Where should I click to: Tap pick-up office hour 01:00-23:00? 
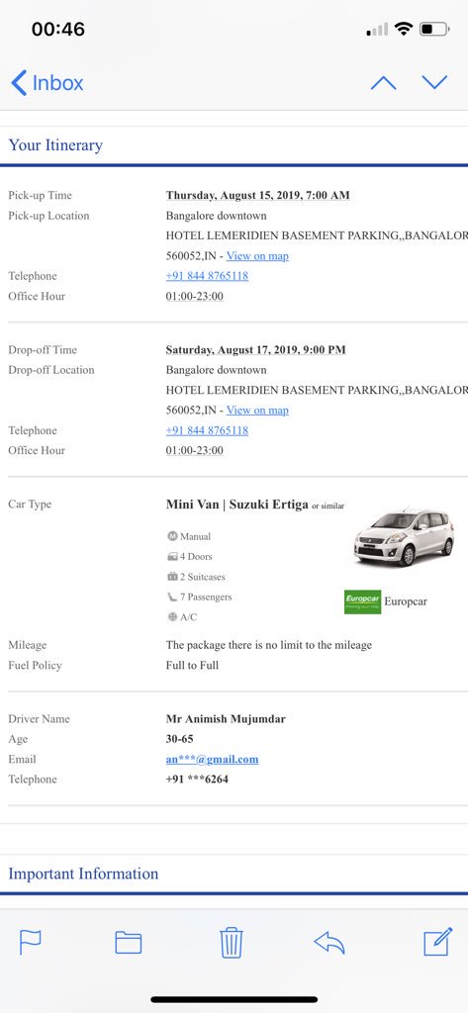coord(195,296)
